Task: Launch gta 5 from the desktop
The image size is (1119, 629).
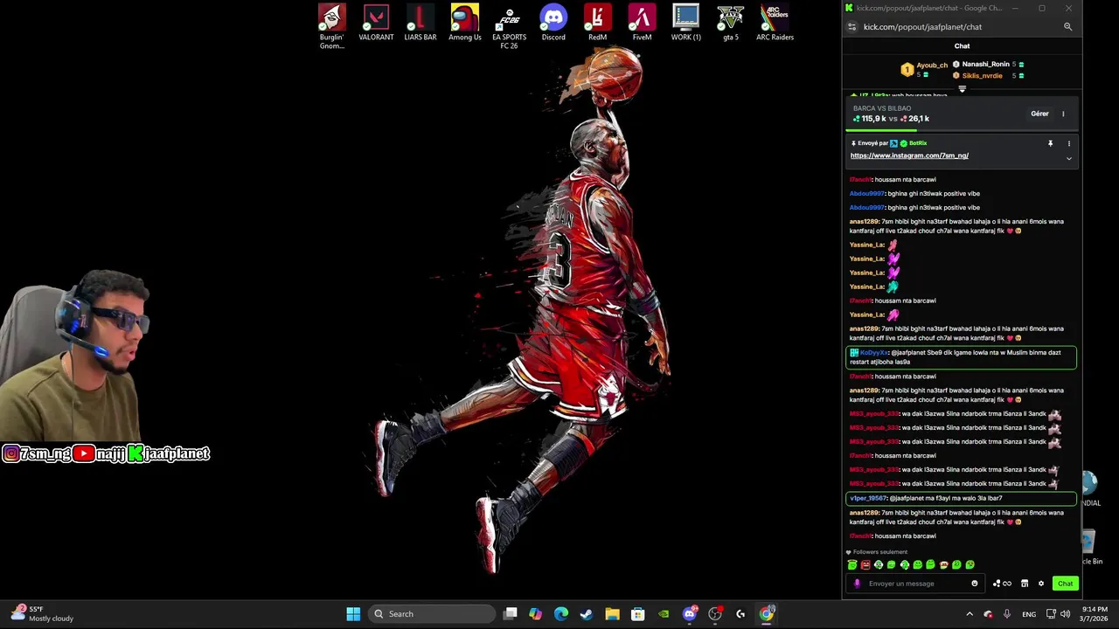Action: click(731, 24)
